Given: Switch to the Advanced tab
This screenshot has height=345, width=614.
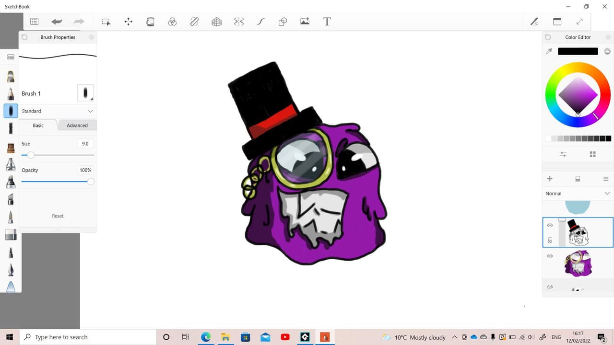Looking at the screenshot, I should (77, 126).
